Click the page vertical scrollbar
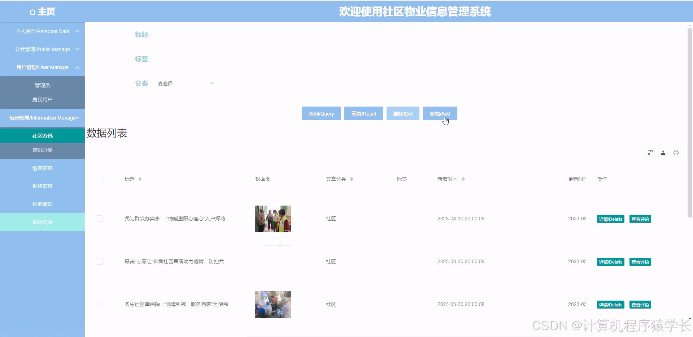Screen dimensions: 693x337 click(690, 122)
